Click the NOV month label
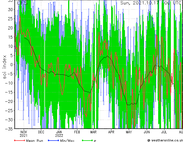This screenshot has height=142, width=183. (x=24, y=132)
